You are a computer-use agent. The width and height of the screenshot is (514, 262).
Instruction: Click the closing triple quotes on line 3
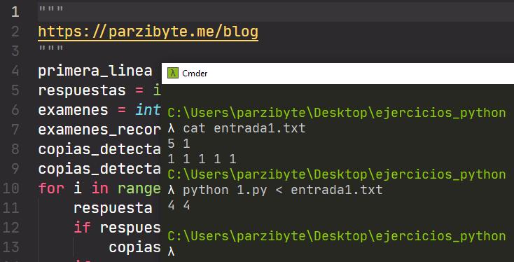(x=51, y=49)
